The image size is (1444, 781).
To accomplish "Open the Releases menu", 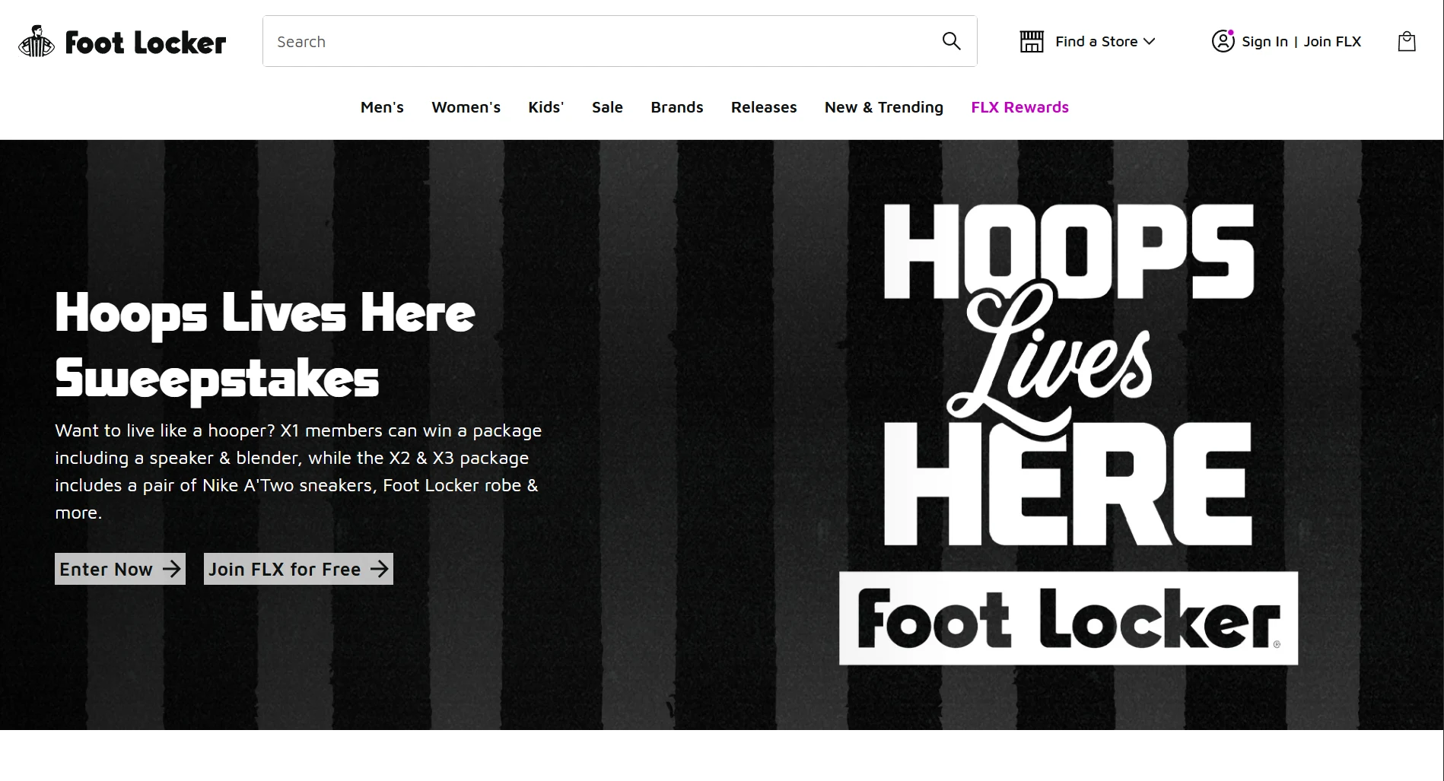I will 764,107.
